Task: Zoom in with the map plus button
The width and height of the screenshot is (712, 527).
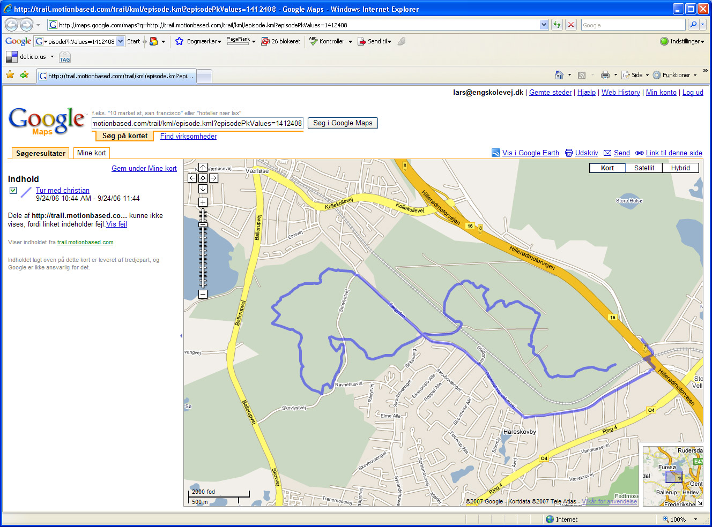Action: 203,202
